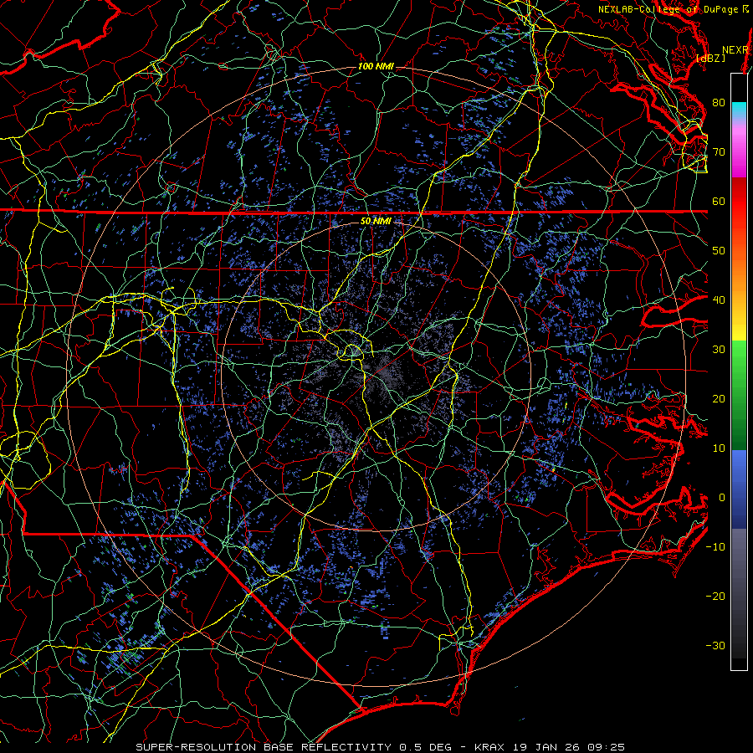
Task: Click the 100 NMI range ring label
Action: (x=376, y=66)
